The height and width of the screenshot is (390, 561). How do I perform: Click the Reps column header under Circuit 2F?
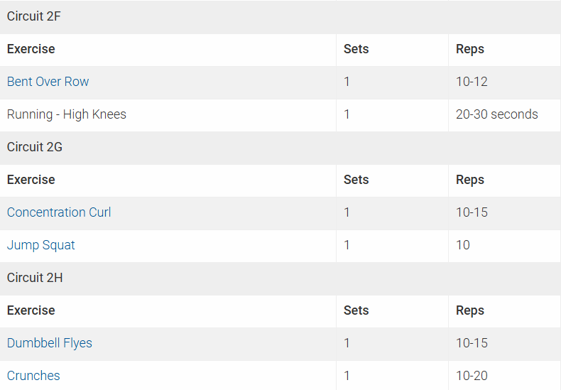[470, 49]
